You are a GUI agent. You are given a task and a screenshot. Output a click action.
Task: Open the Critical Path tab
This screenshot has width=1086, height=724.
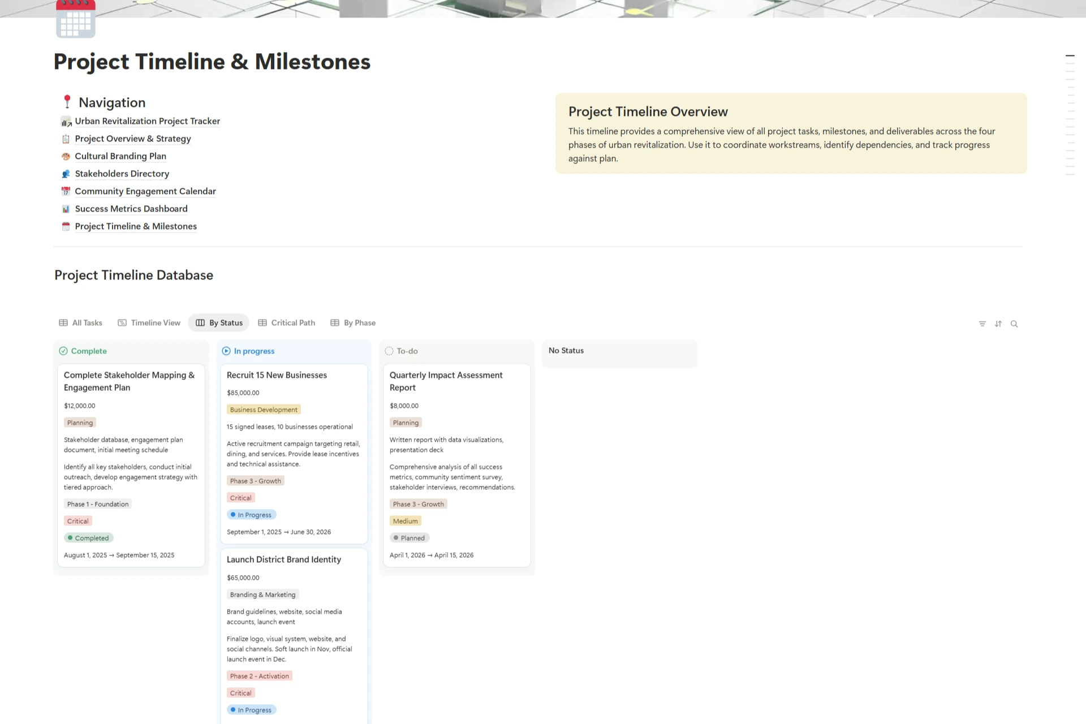tap(286, 323)
